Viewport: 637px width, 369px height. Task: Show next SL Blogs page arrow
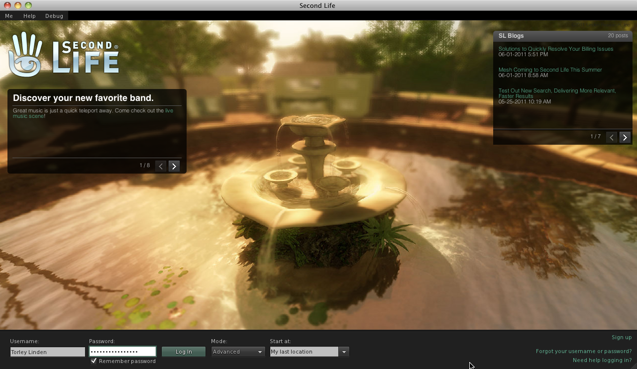[625, 137]
